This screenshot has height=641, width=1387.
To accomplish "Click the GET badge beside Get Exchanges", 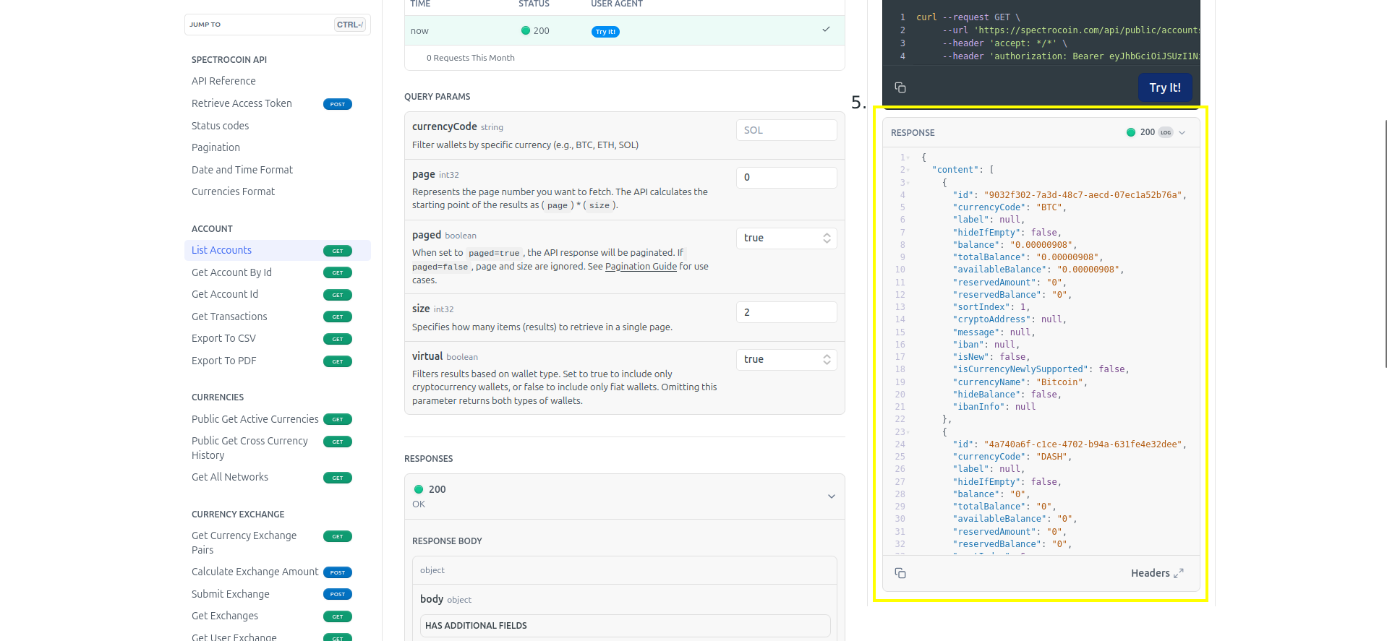I will click(x=338, y=616).
